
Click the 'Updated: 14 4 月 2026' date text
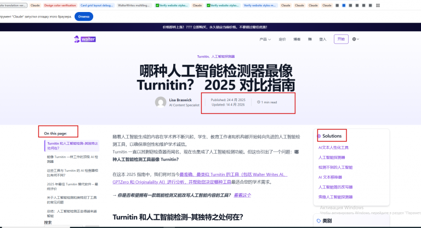(228, 105)
